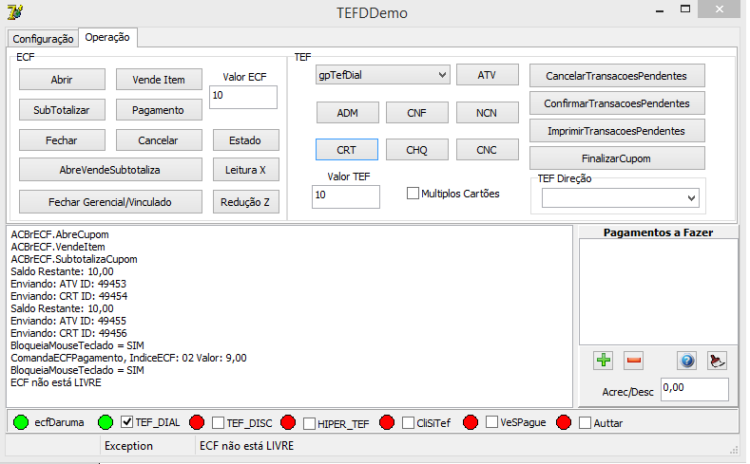Click log line 'ACBrECF.SubtotalizaCupom'
This screenshot has width=750, height=464.
click(x=74, y=259)
